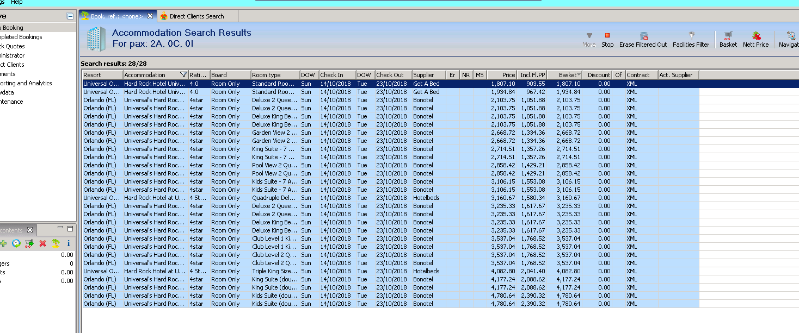Close the Book. ref. <none> tab
Viewport: 799px width, 333px height.
pyautogui.click(x=150, y=16)
